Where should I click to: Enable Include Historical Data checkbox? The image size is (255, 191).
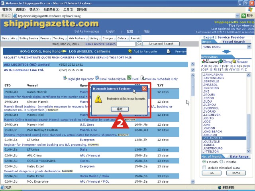pyautogui.click(x=204, y=168)
